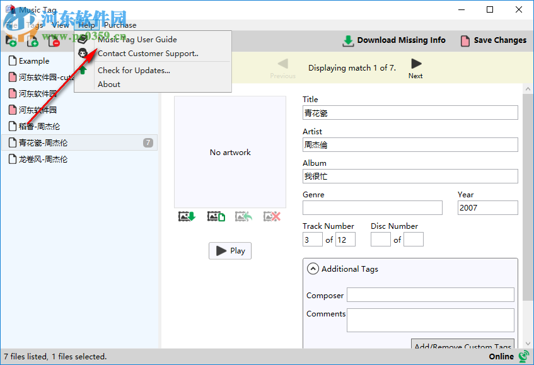The image size is (534, 365).
Task: Click the Online status icon
Action: [524, 356]
